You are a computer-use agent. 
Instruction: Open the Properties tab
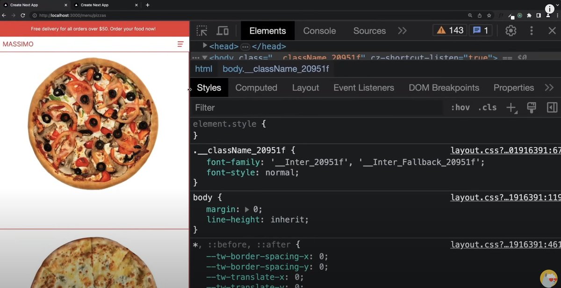[x=513, y=87]
